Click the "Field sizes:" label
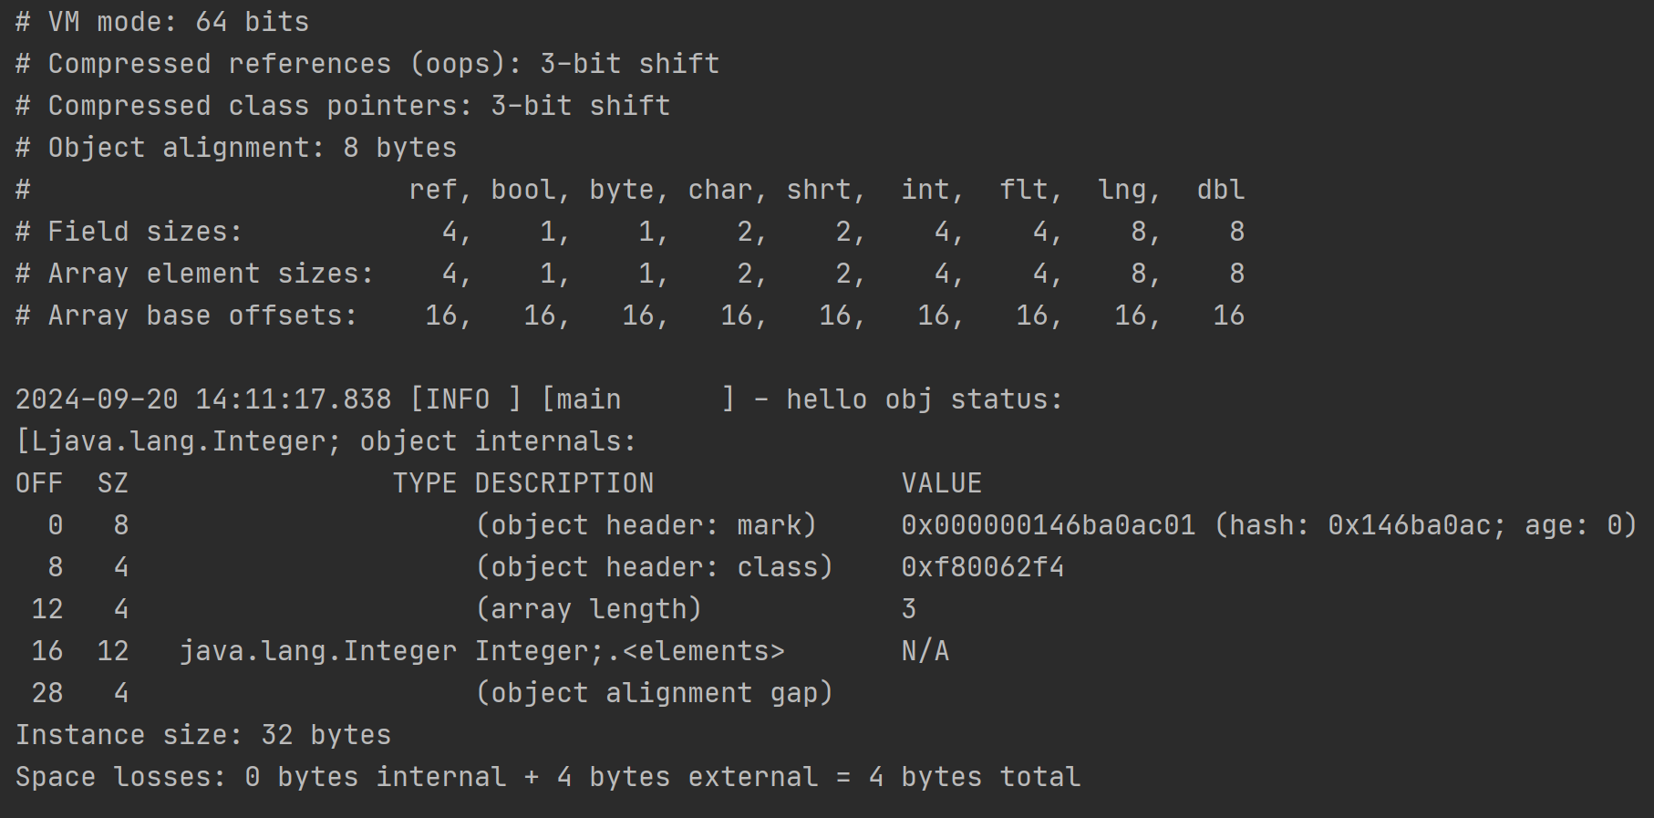The image size is (1654, 818). tap(145, 232)
